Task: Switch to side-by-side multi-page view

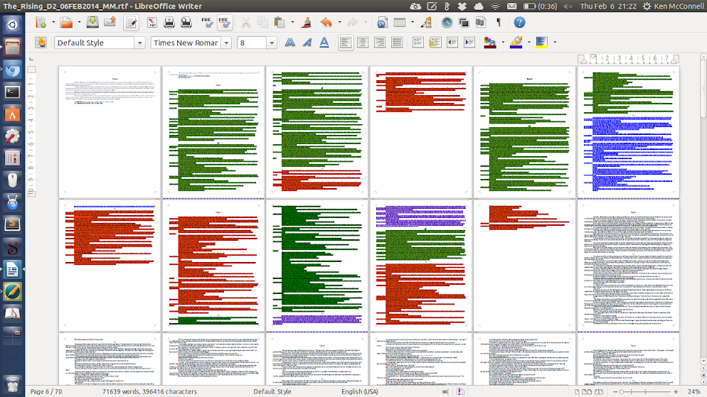Action: [587, 391]
